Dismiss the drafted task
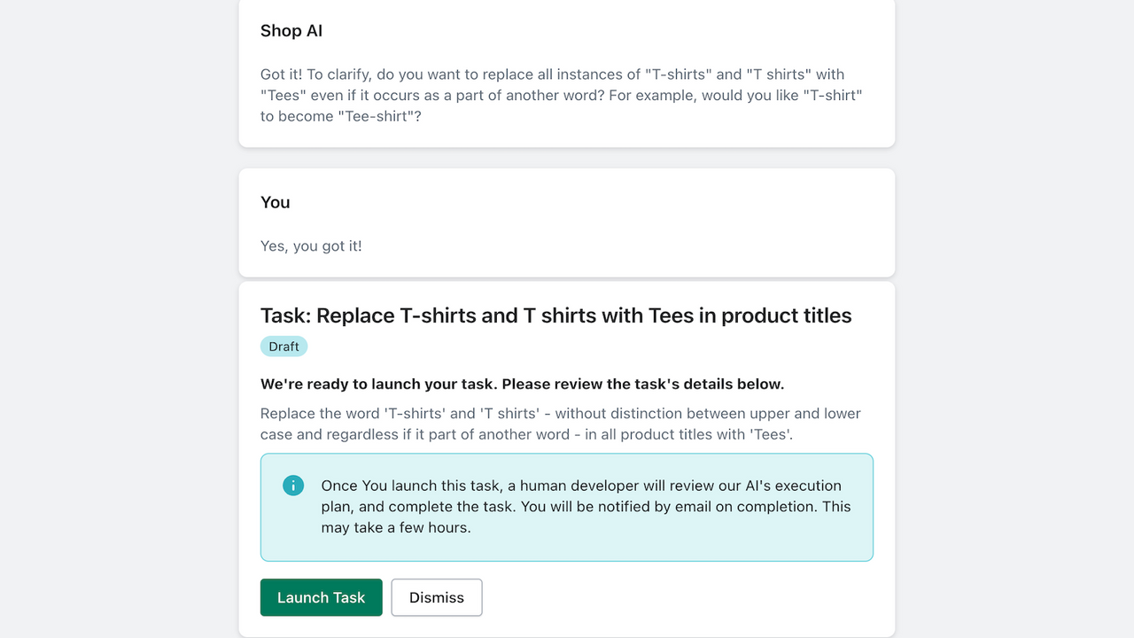 [x=436, y=597]
